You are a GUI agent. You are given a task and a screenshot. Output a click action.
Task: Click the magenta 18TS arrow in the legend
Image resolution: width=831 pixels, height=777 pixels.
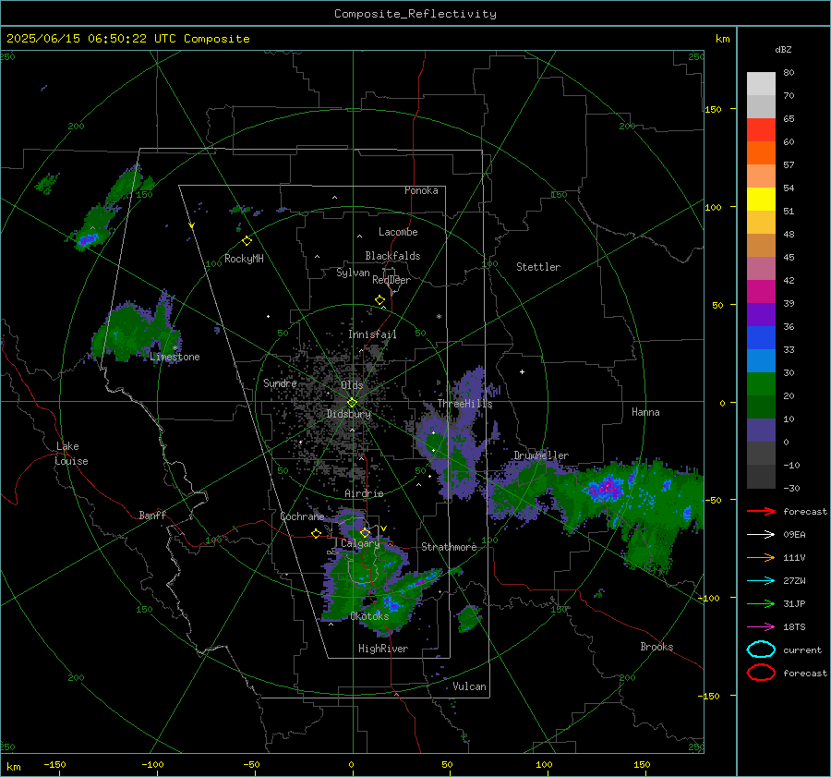[761, 627]
